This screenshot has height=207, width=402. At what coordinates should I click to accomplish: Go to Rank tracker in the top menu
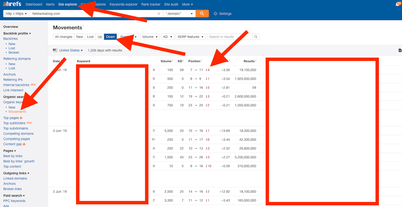coord(151,4)
